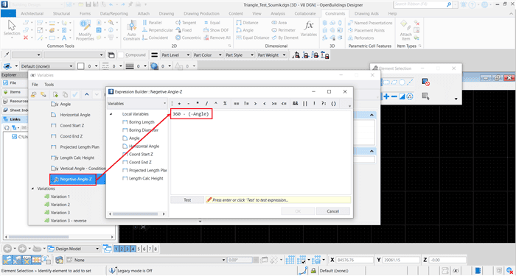
Task: Open Tools menu in Variables dialog
Action: (49, 85)
